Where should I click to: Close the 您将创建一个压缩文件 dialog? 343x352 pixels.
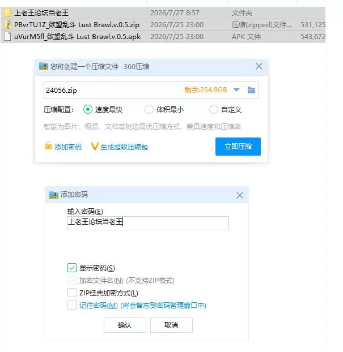pos(259,66)
